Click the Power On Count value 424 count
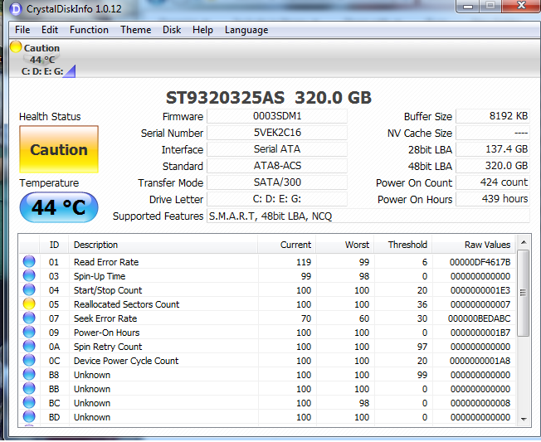 pyautogui.click(x=493, y=182)
